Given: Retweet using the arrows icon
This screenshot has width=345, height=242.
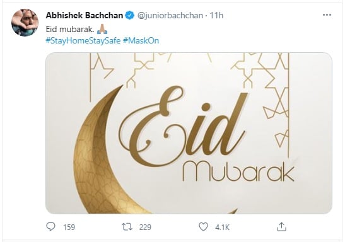Looking at the screenshot, I should 127,227.
